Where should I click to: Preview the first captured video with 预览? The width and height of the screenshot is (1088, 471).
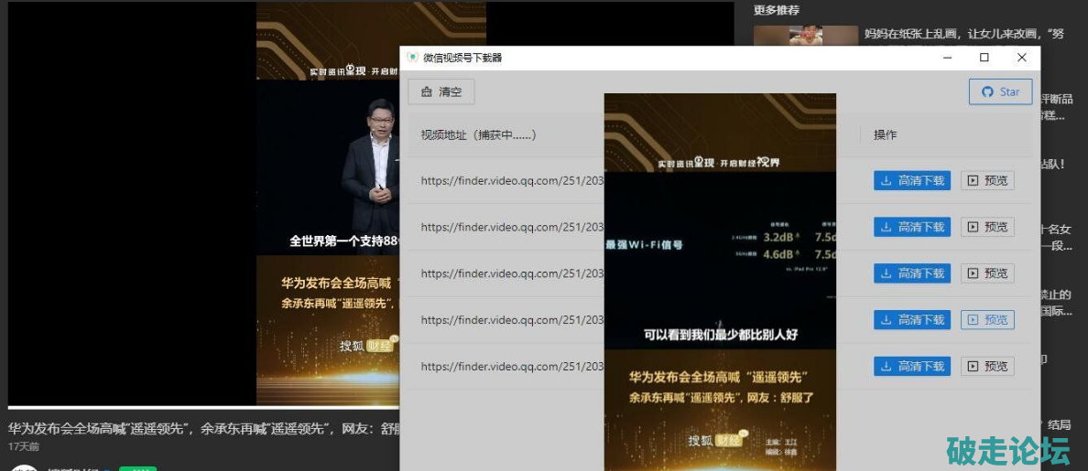(x=987, y=181)
